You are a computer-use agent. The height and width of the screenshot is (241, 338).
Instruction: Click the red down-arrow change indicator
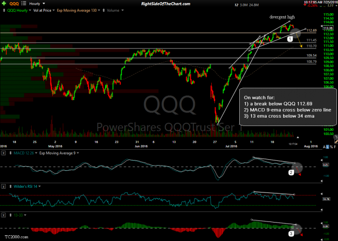(x=305, y=5)
